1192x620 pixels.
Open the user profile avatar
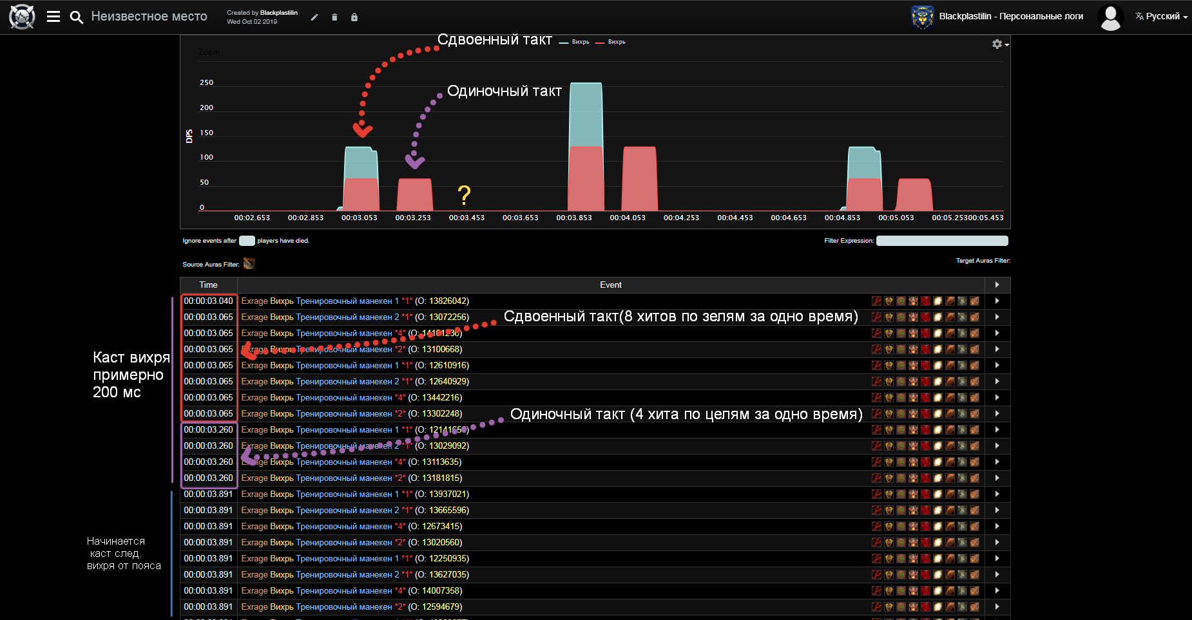(x=1110, y=17)
